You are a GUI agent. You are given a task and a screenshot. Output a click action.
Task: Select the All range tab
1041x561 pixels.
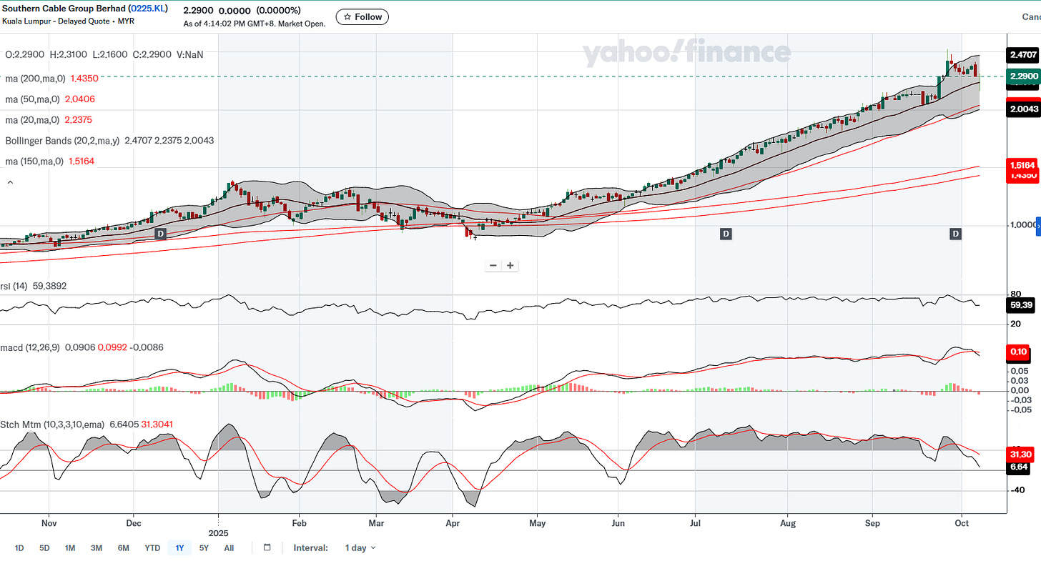[229, 547]
